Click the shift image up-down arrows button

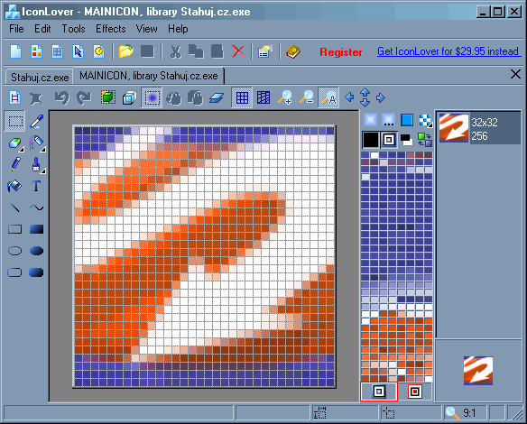(x=365, y=97)
